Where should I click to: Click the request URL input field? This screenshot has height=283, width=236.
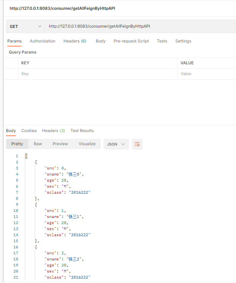140,26
